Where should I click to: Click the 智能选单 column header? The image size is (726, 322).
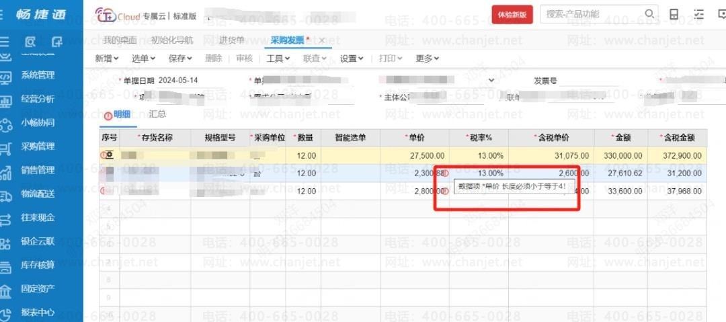[x=350, y=138]
